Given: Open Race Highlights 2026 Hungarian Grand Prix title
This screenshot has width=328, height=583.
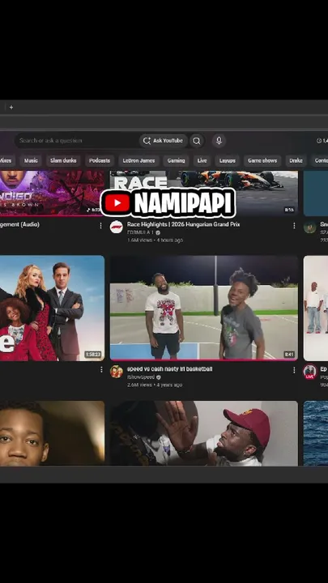Looking at the screenshot, I should 183,224.
